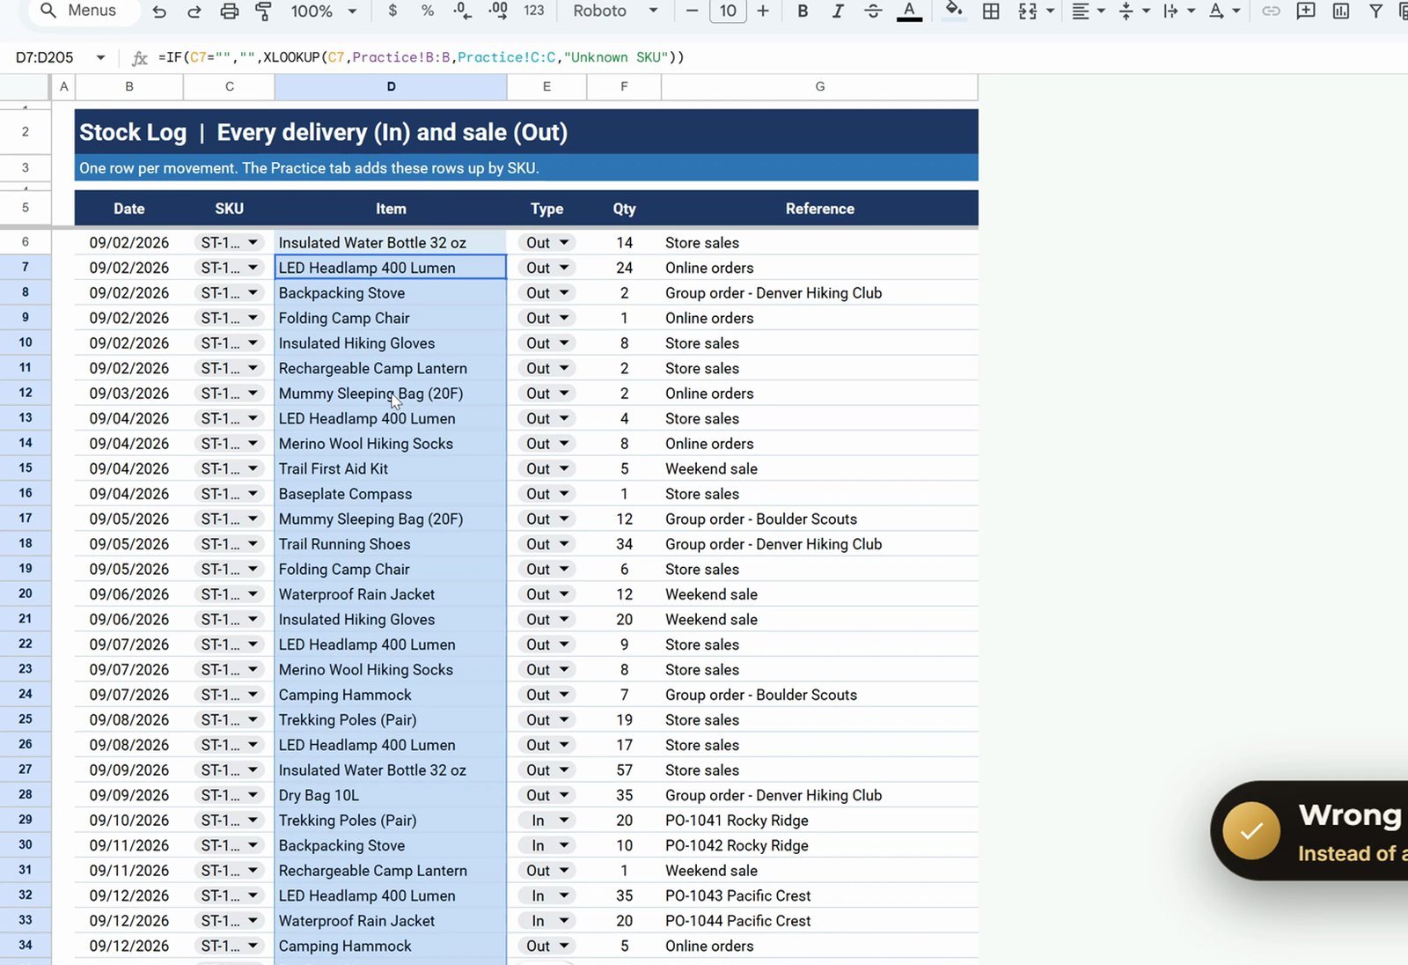This screenshot has height=965, width=1408.
Task: Select the row 17 header
Action: (26, 519)
